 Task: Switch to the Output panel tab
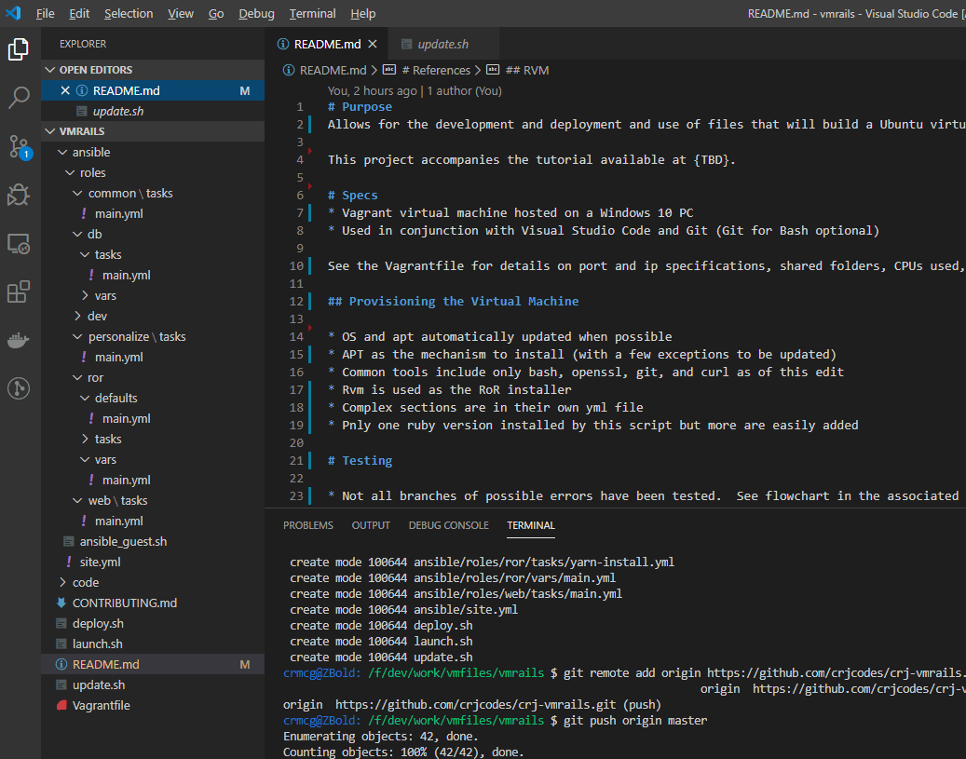371,525
